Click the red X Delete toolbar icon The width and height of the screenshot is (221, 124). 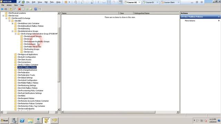[x=19, y=9]
